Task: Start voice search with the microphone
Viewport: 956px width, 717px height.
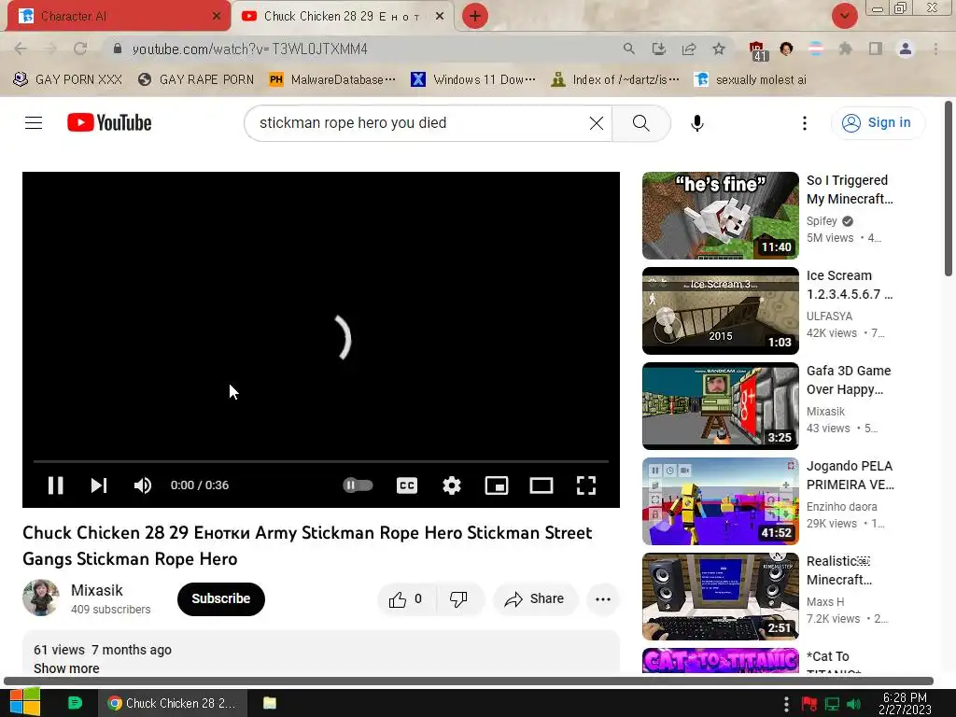Action: pos(696,122)
